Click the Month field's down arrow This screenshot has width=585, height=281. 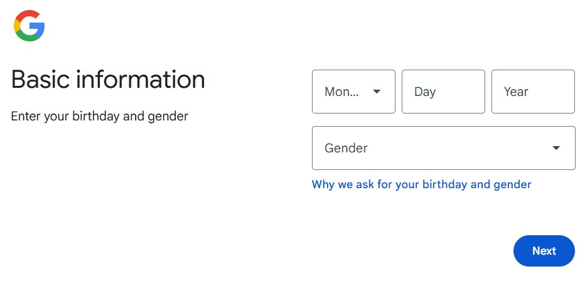[377, 92]
